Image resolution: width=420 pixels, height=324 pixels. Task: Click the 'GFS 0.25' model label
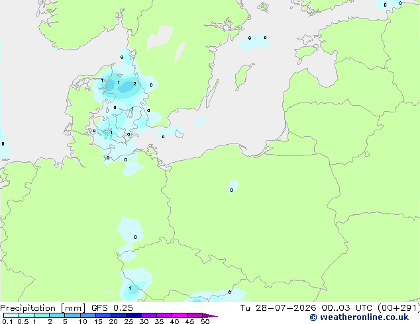(112, 307)
